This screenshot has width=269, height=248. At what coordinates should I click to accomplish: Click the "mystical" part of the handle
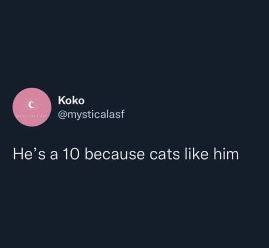(x=86, y=115)
